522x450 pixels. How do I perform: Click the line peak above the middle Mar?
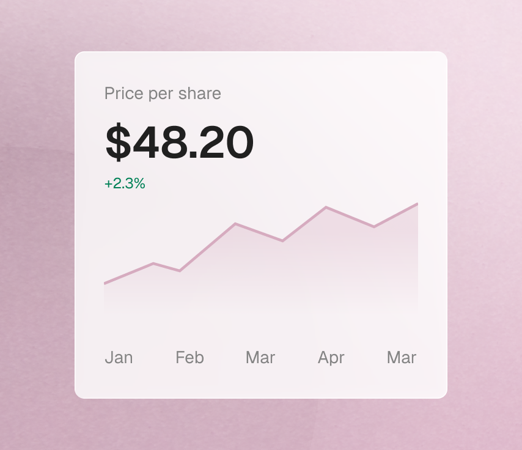click(x=235, y=224)
